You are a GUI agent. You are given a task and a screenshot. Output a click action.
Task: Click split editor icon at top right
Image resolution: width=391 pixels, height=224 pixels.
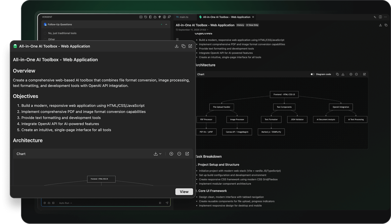380,17
